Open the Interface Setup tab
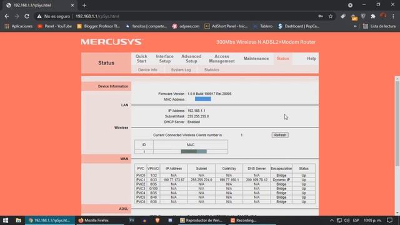Screen dimensions: 400x225 point(165,59)
